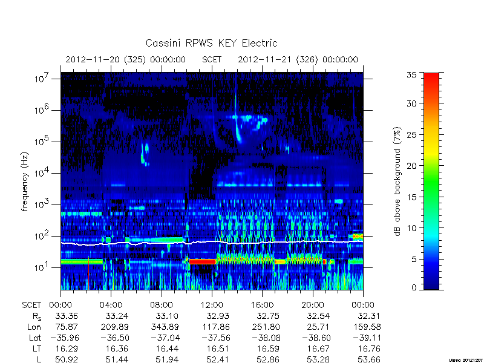Click the 10^5 frequency tick label
This screenshot has height=363, width=484.
42,141
